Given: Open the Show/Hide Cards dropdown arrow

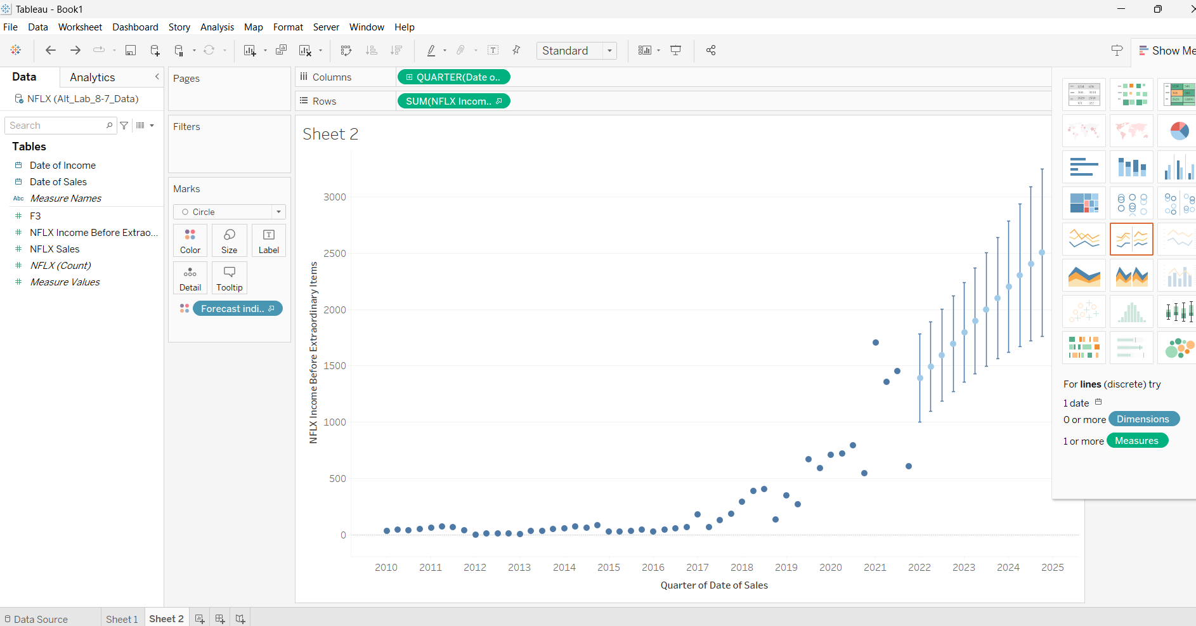Looking at the screenshot, I should (659, 50).
